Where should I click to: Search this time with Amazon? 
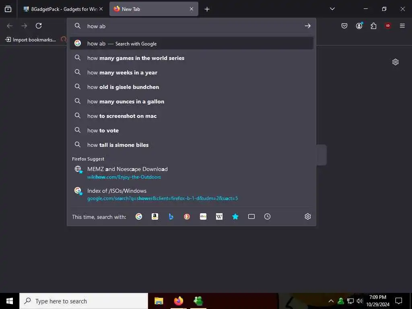coord(155,216)
